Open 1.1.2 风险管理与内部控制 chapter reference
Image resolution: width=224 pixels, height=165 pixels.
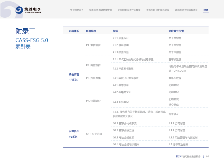click(183, 137)
